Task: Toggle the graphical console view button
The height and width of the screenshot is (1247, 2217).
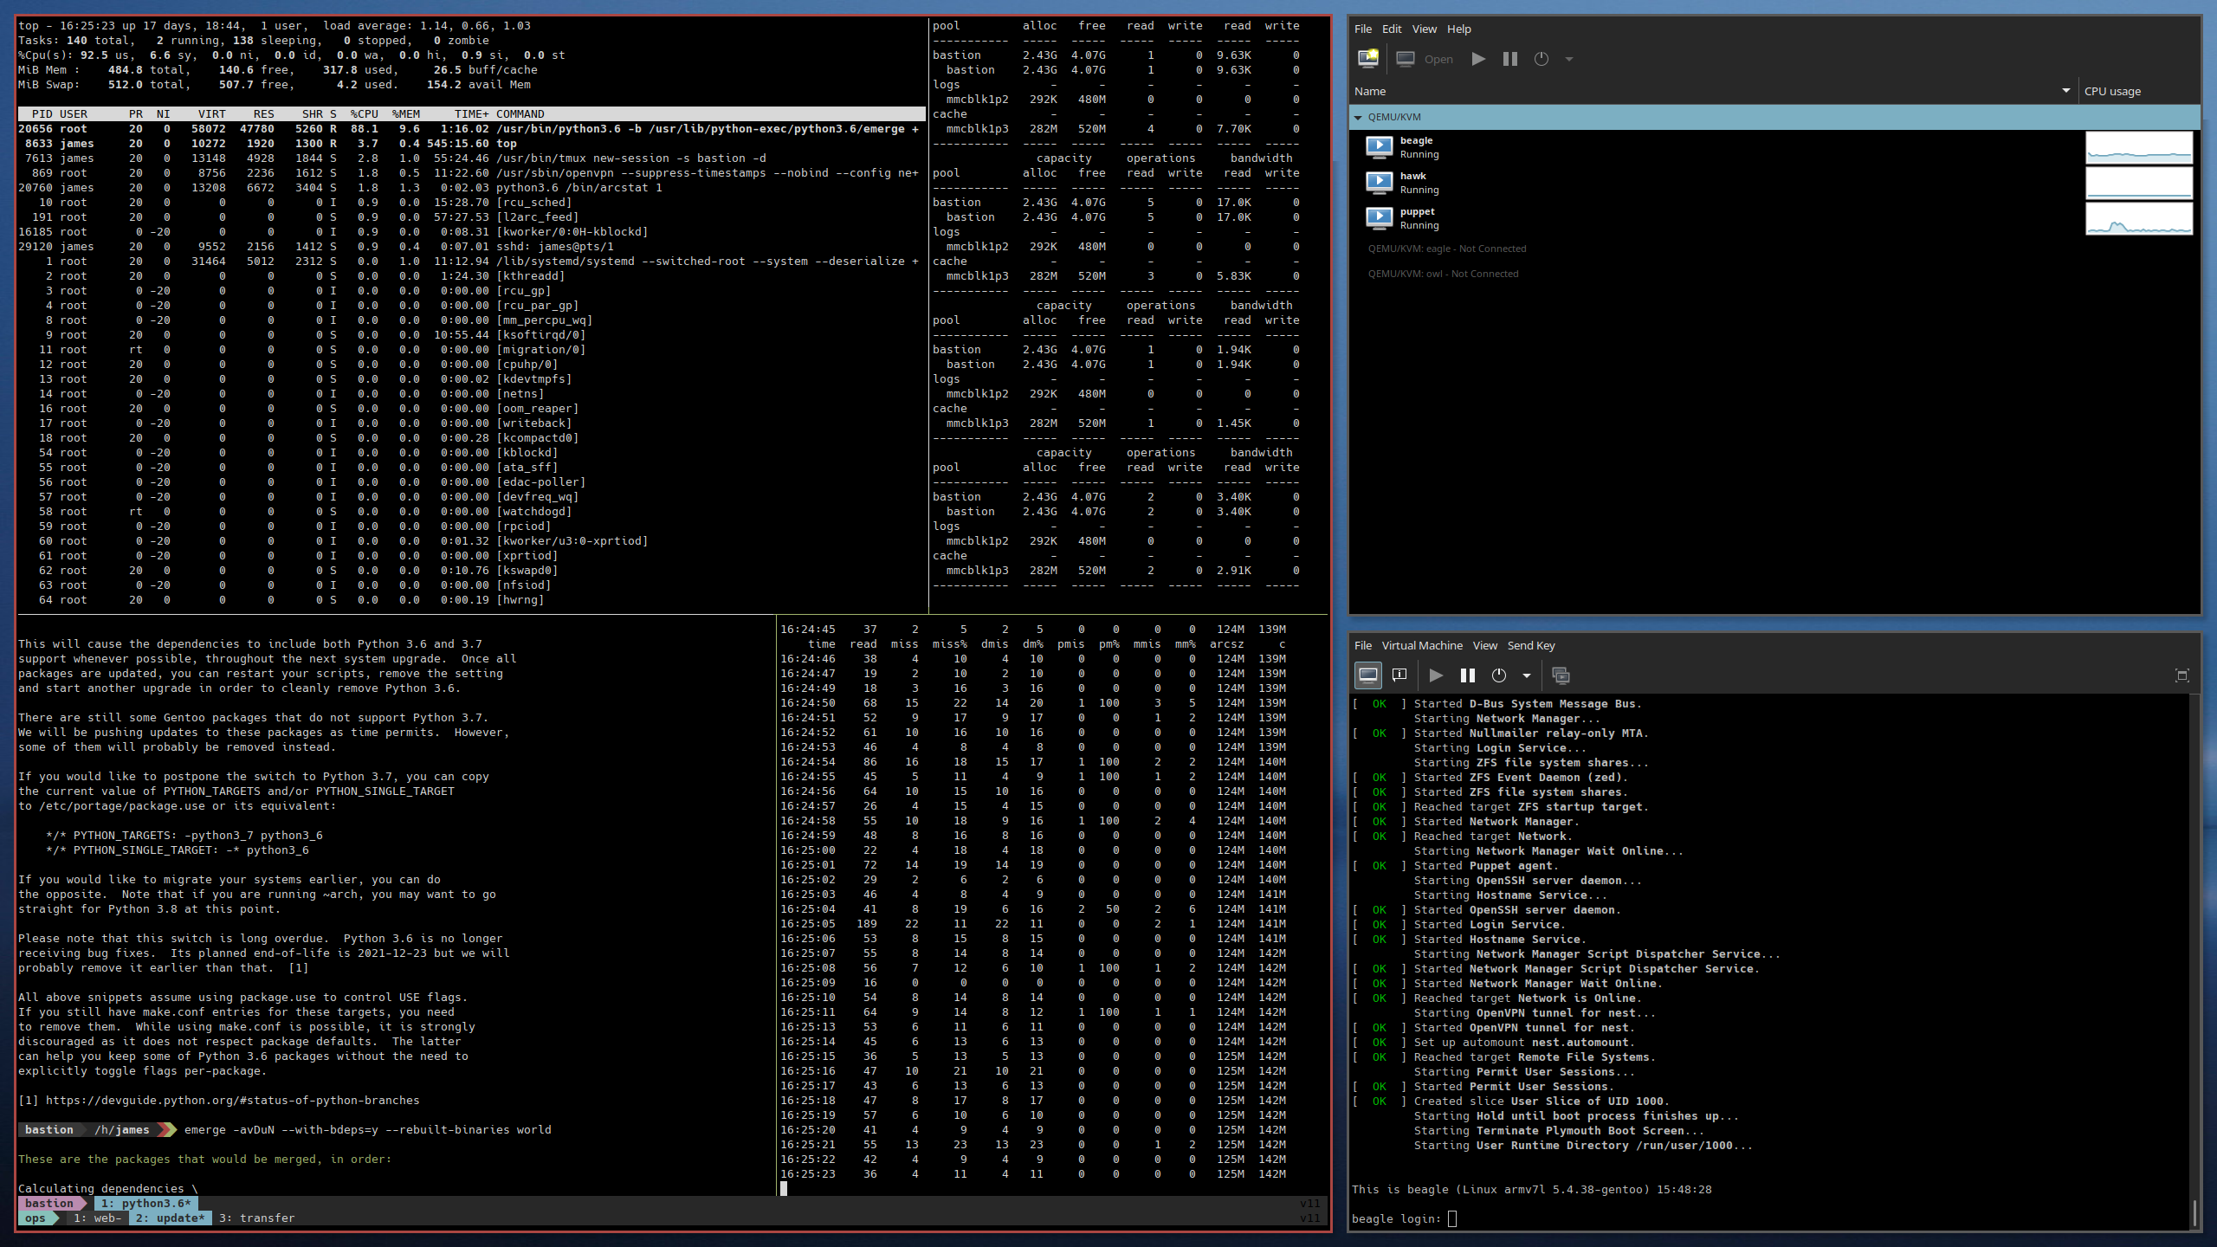Action: (x=1368, y=675)
